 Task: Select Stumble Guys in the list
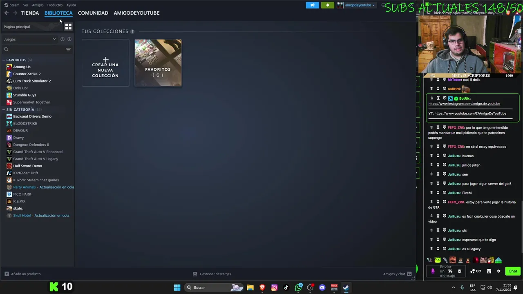tap(25, 95)
